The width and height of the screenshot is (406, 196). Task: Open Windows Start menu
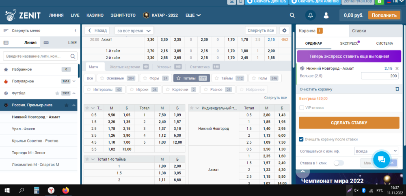coord(7,190)
